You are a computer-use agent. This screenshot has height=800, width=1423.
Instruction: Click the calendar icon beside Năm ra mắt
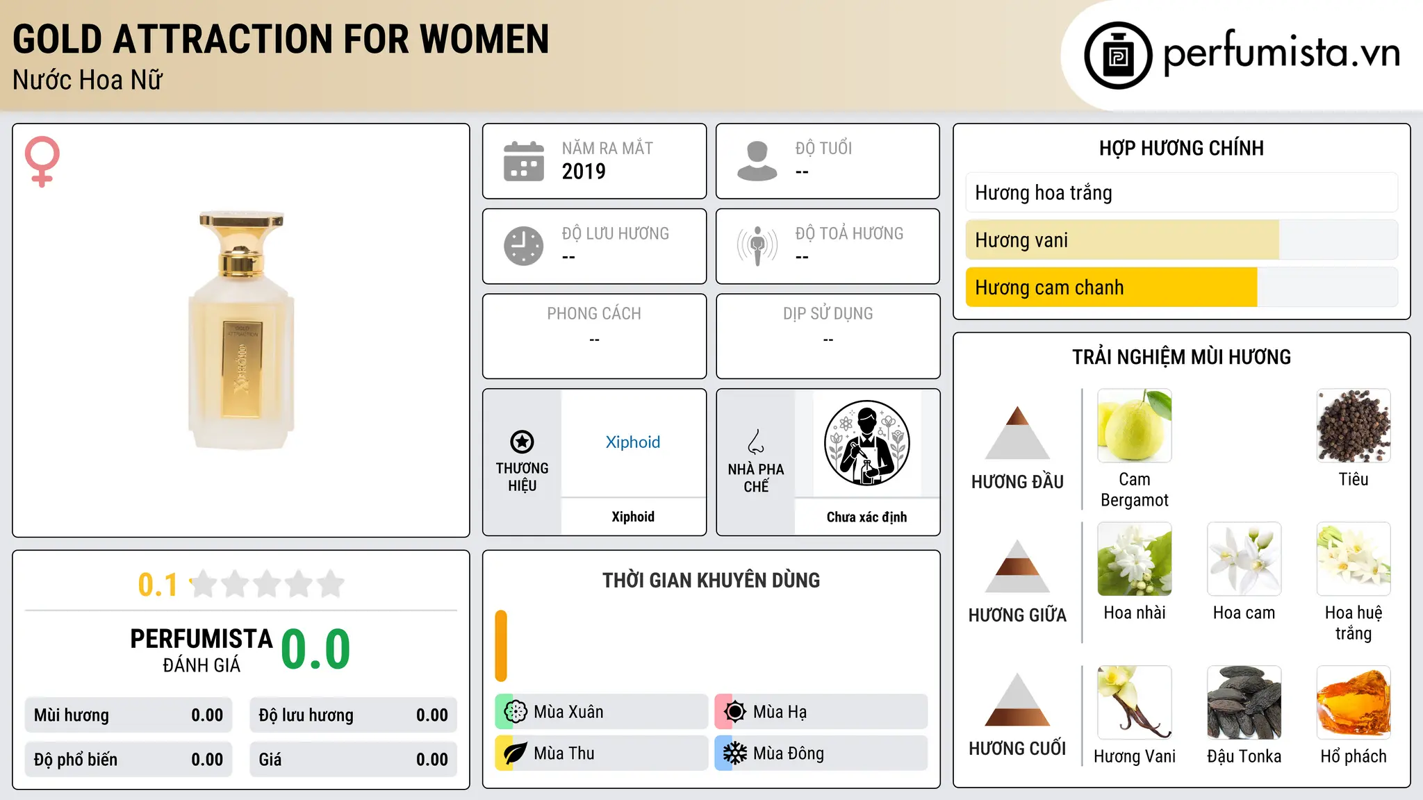pyautogui.click(x=524, y=161)
